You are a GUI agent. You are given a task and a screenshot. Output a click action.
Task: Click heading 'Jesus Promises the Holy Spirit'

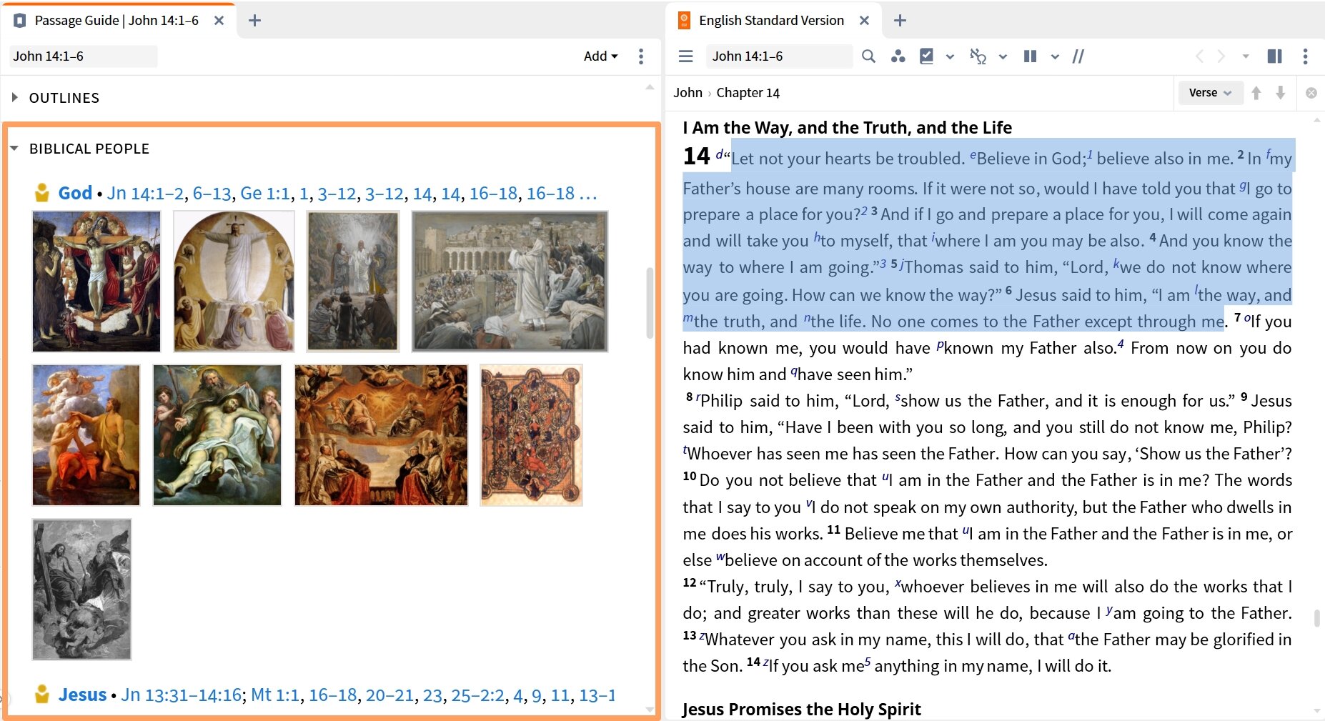pyautogui.click(x=801, y=709)
